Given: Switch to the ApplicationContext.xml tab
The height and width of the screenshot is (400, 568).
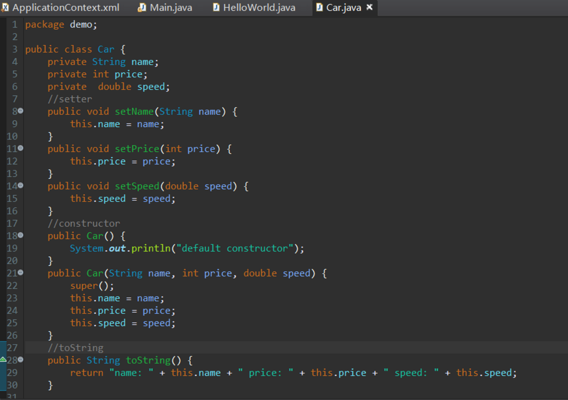Looking at the screenshot, I should tap(66, 8).
